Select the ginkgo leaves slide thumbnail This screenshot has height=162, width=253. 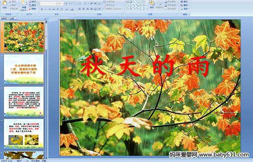point(24,134)
